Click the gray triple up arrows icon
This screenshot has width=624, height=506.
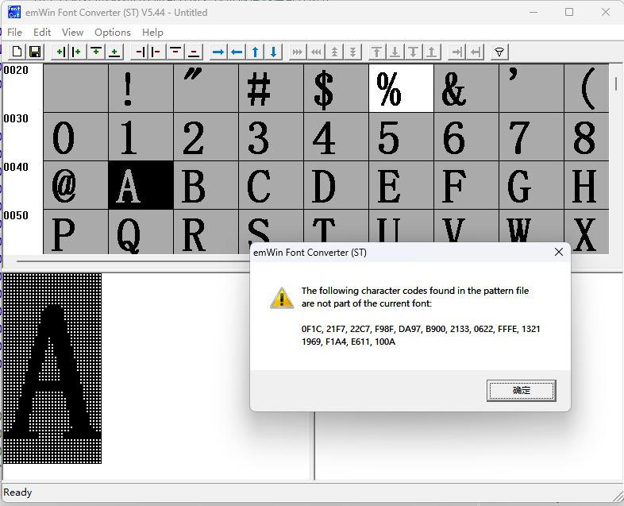[334, 52]
